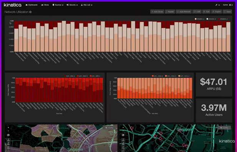Toggle utilization_a legend series

click(199, 19)
